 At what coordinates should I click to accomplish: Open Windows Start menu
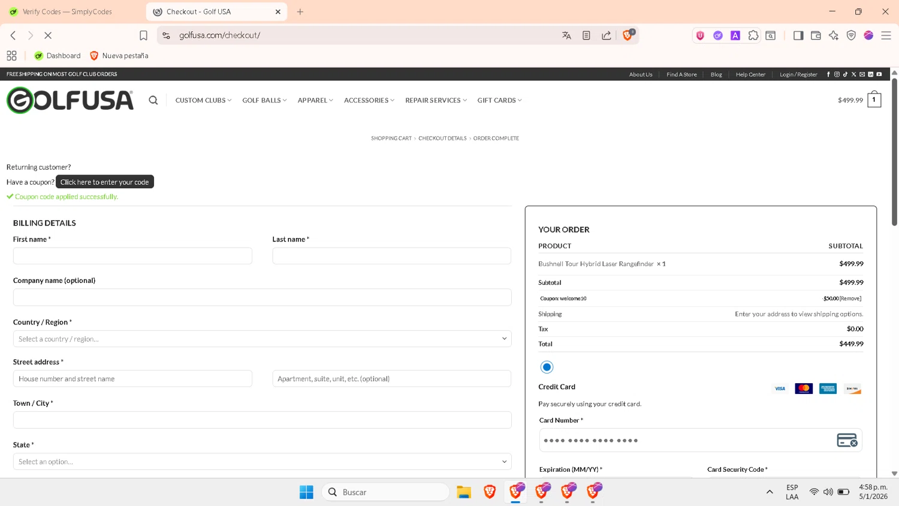306,492
